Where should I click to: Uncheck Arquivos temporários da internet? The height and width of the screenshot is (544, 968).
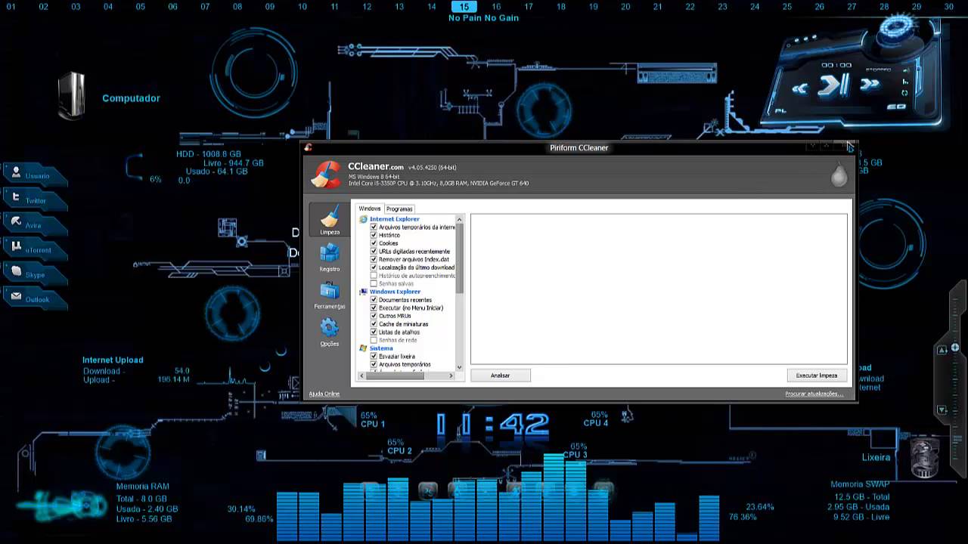point(374,227)
